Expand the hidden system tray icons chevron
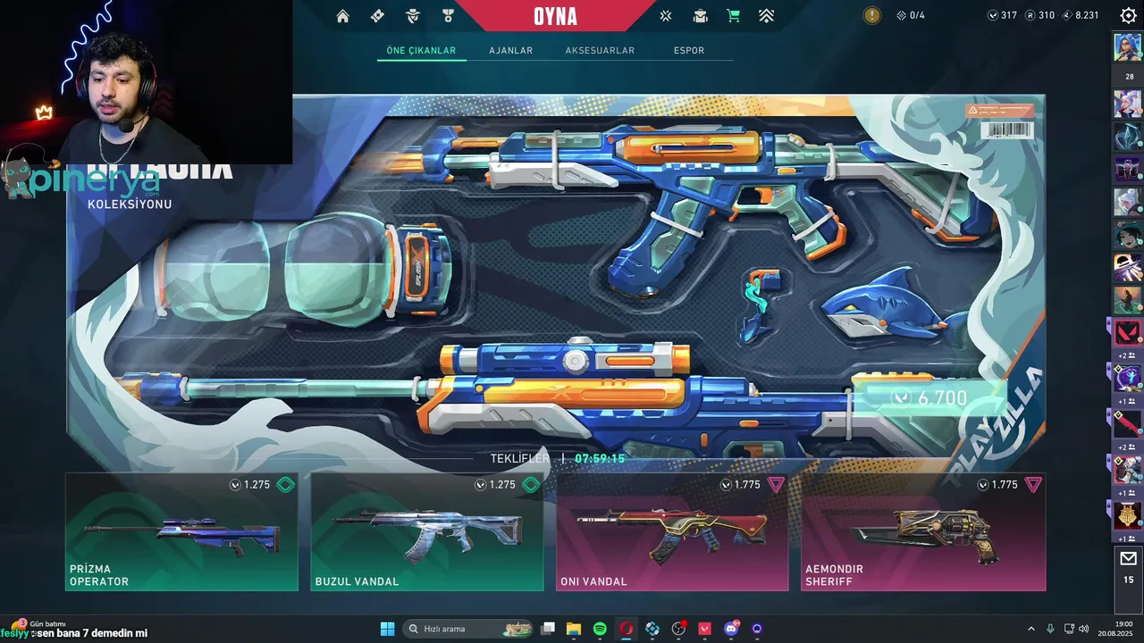 (x=1030, y=629)
